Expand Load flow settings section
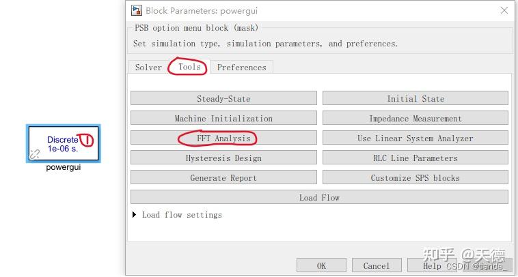The width and height of the screenshot is (518, 277). [x=135, y=215]
